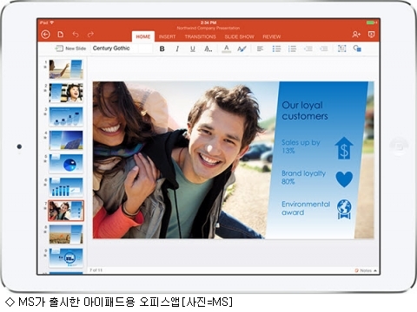Tap the back arrow icon
Viewport: 417px width, 312px height.
click(45, 35)
